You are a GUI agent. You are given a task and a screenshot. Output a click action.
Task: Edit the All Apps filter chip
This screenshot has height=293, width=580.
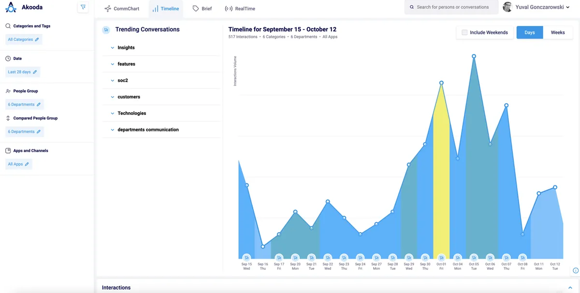click(18, 164)
